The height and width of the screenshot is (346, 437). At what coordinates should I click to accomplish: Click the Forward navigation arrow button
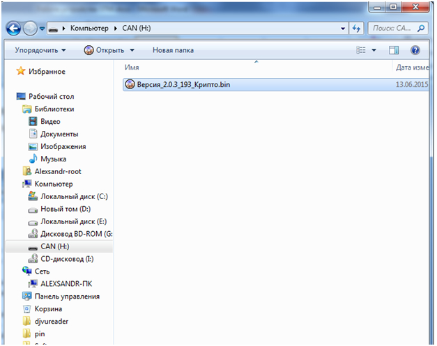point(30,29)
